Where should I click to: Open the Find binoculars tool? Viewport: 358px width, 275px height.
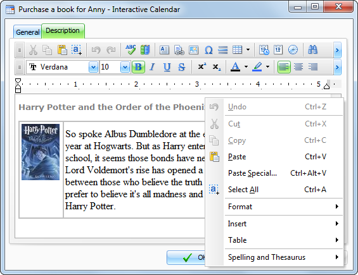(312, 49)
